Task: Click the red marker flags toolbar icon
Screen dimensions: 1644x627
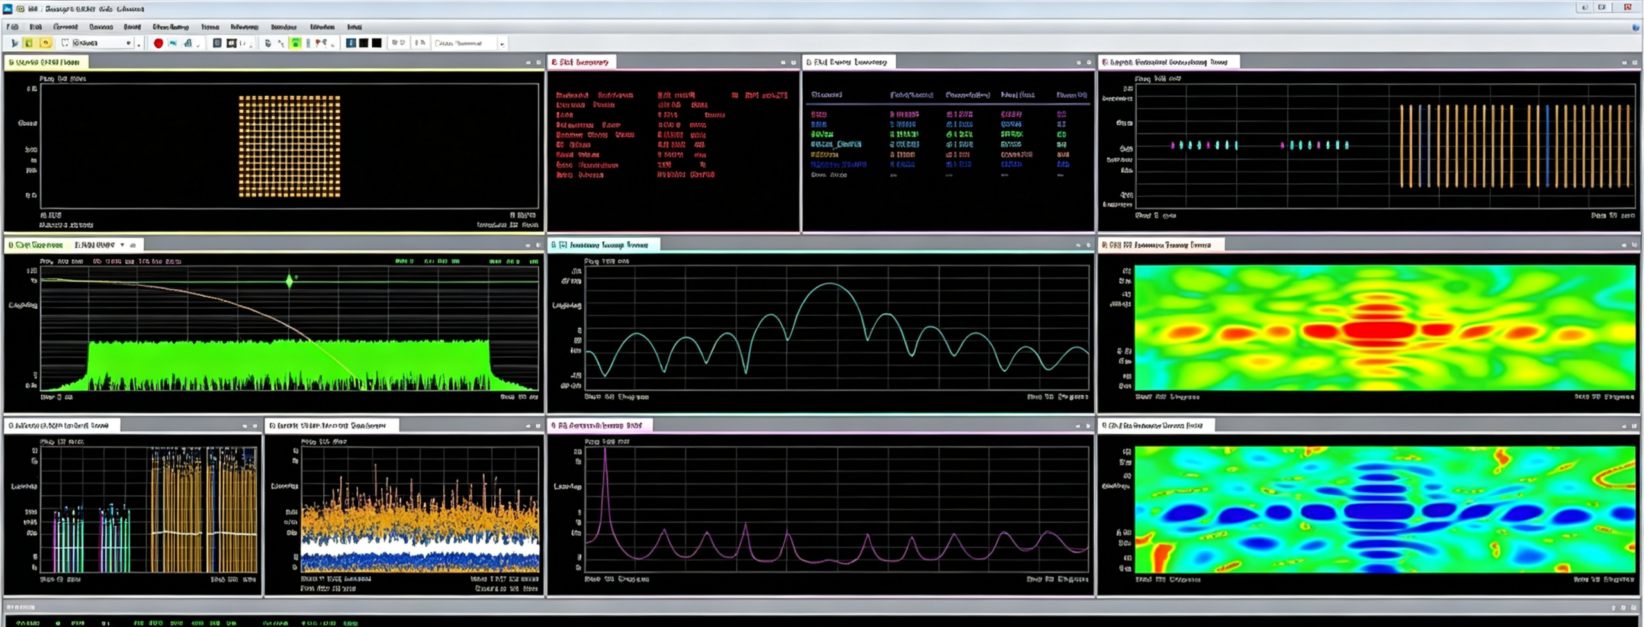Action: [x=320, y=43]
